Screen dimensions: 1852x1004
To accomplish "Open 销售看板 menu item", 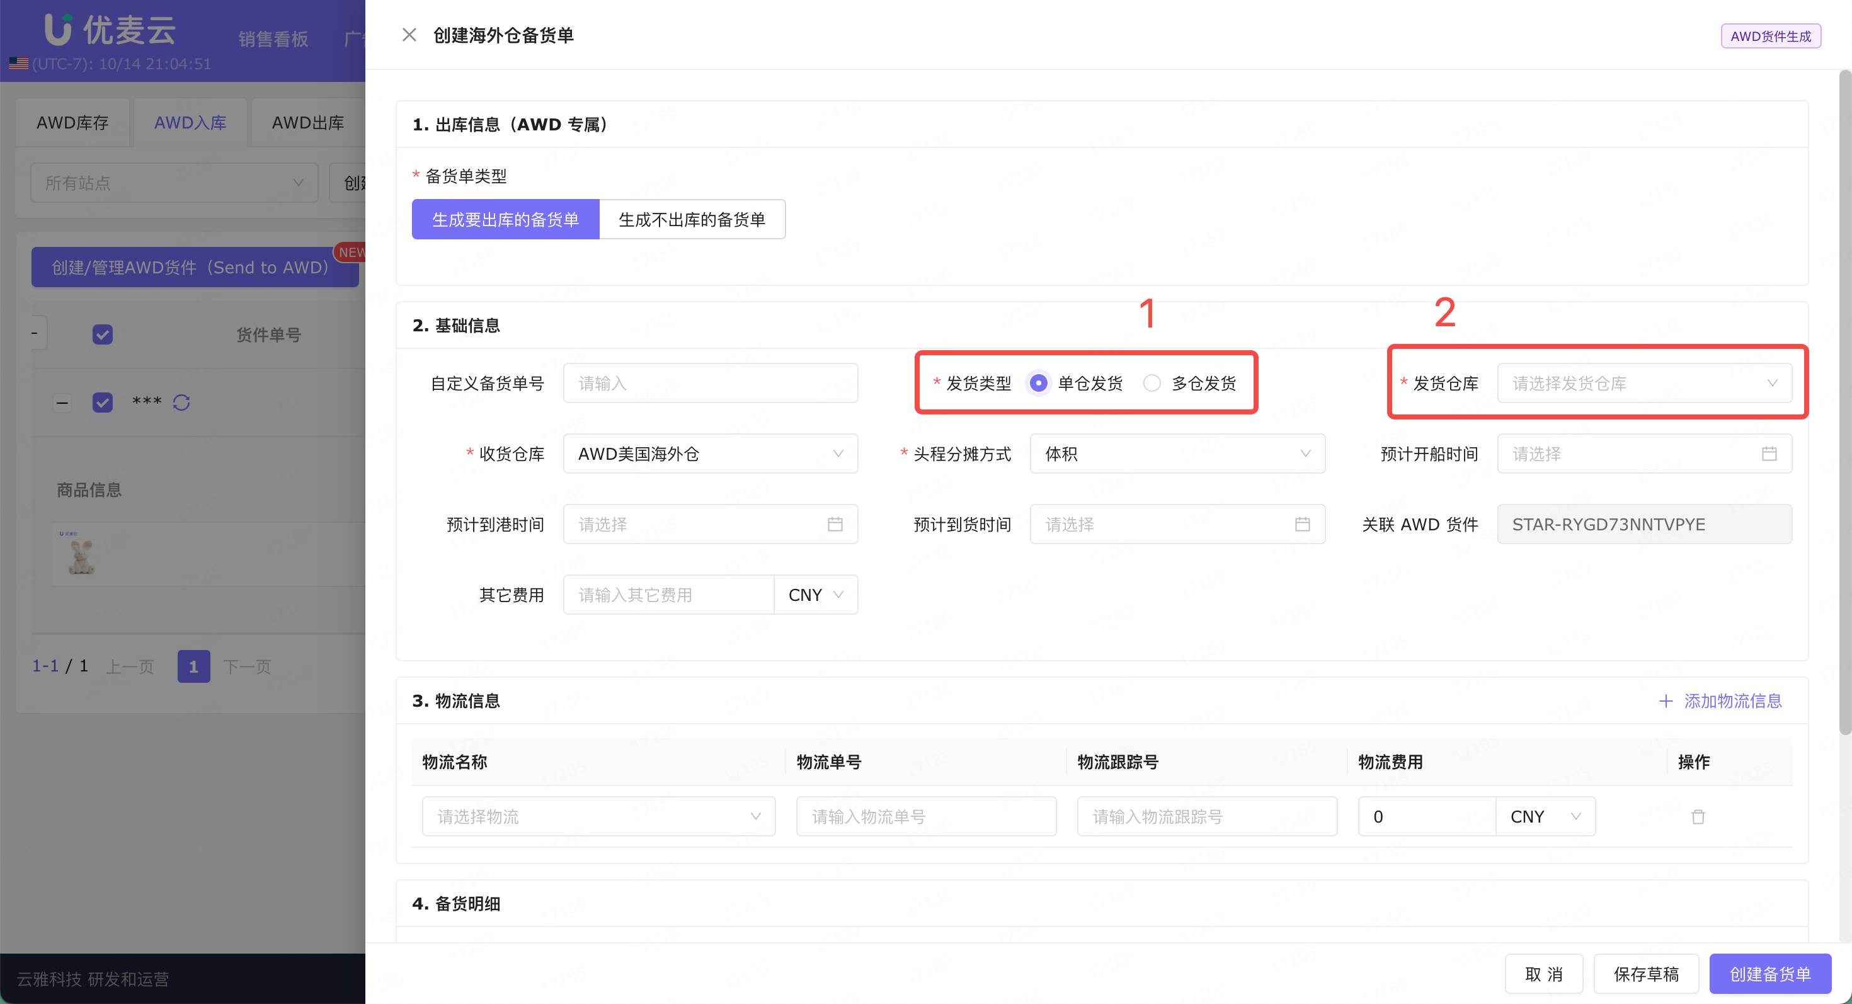I will pyautogui.click(x=273, y=39).
